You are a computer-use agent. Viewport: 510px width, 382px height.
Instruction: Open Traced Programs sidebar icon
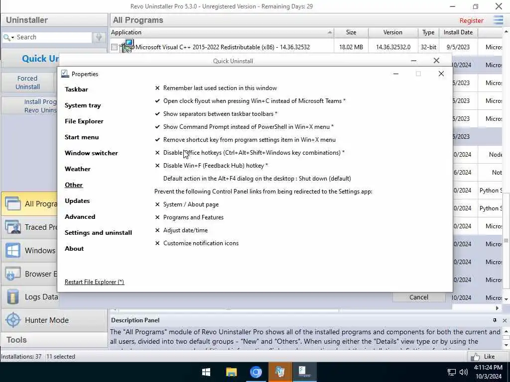pyautogui.click(x=12, y=227)
